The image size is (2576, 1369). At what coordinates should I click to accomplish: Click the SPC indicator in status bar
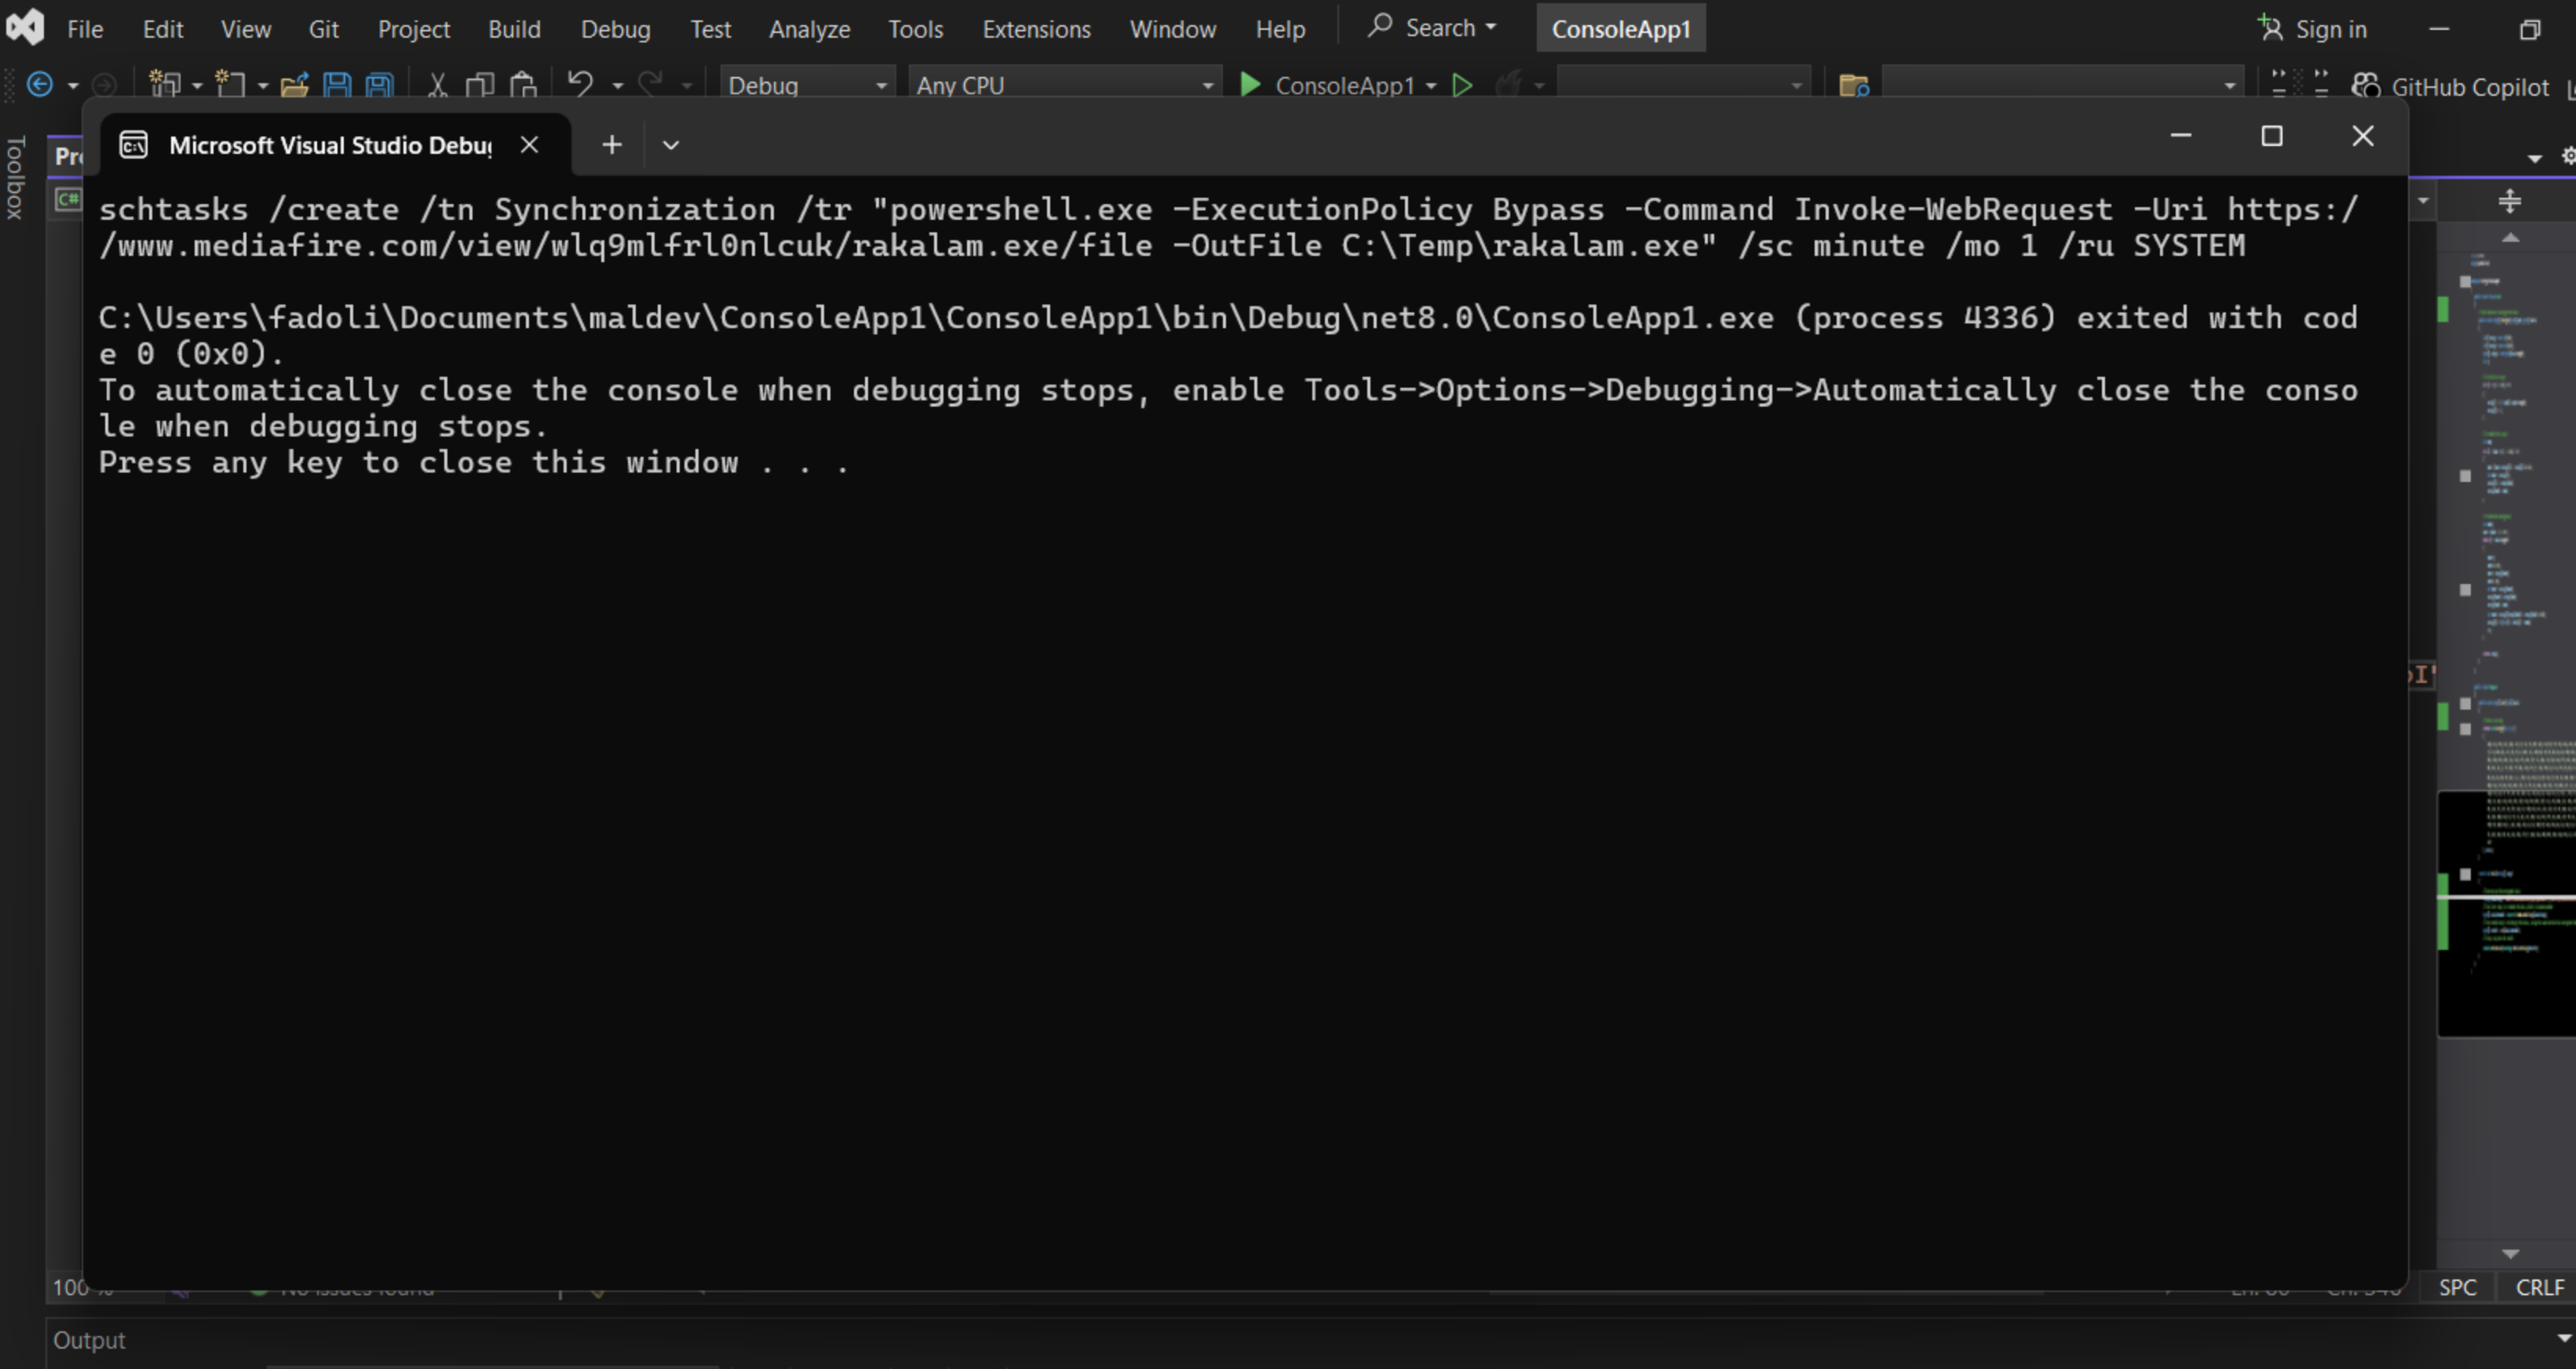pos(2457,1287)
